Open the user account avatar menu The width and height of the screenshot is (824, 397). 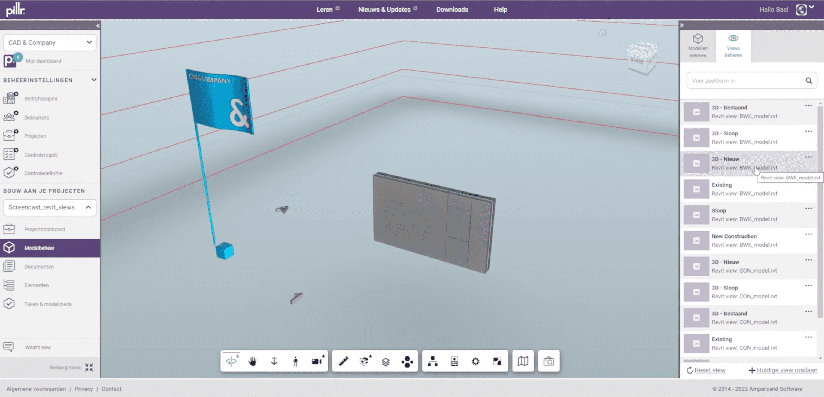[801, 10]
